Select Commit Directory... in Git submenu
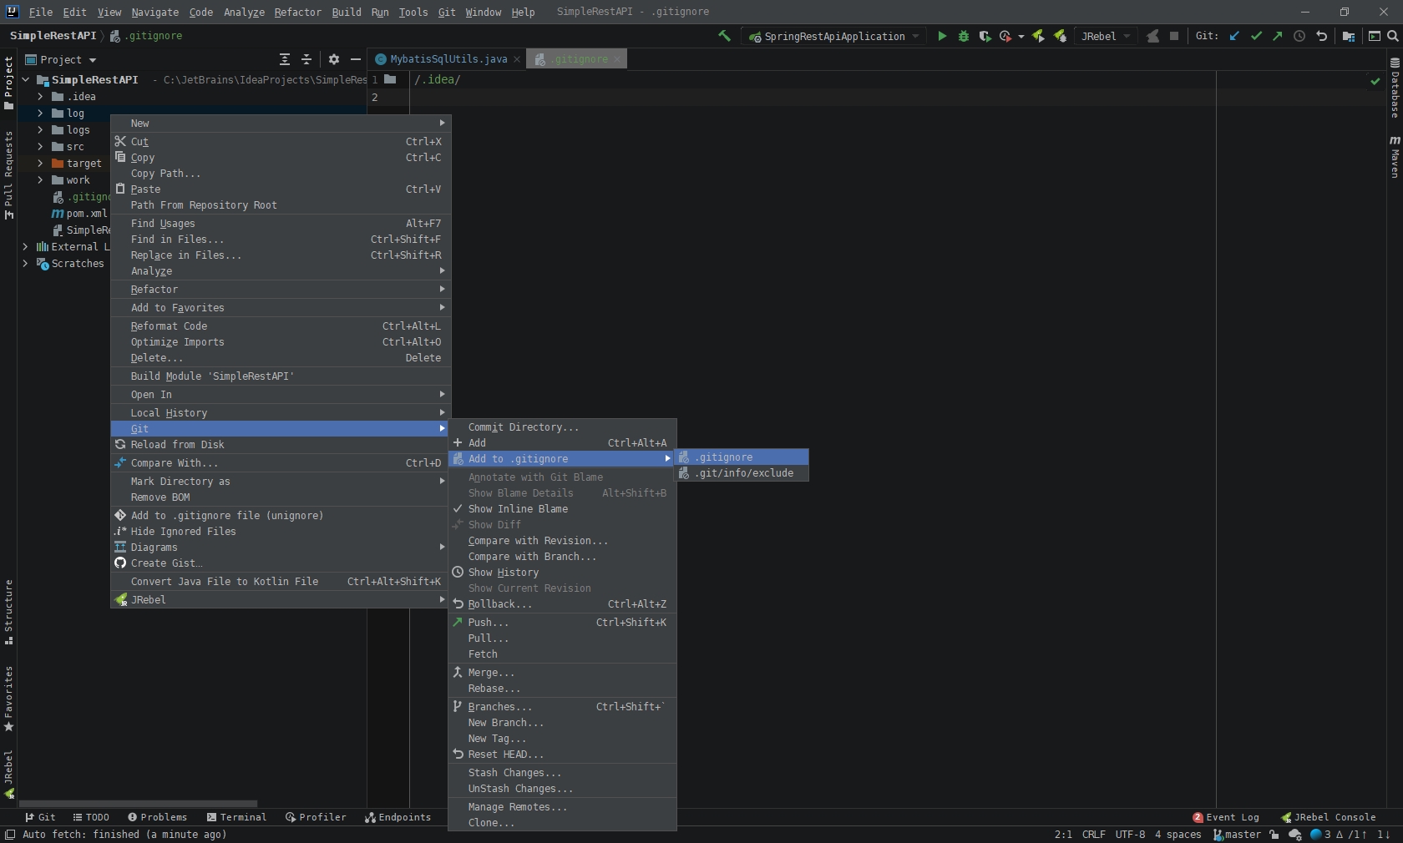 click(x=562, y=427)
